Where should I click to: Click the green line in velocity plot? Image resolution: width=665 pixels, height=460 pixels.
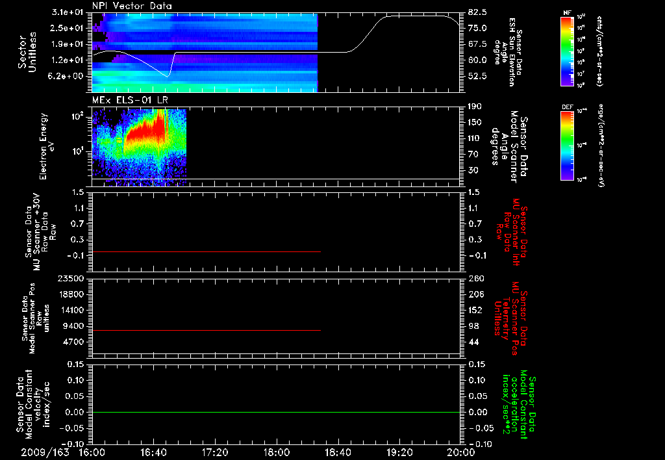[x=276, y=412]
